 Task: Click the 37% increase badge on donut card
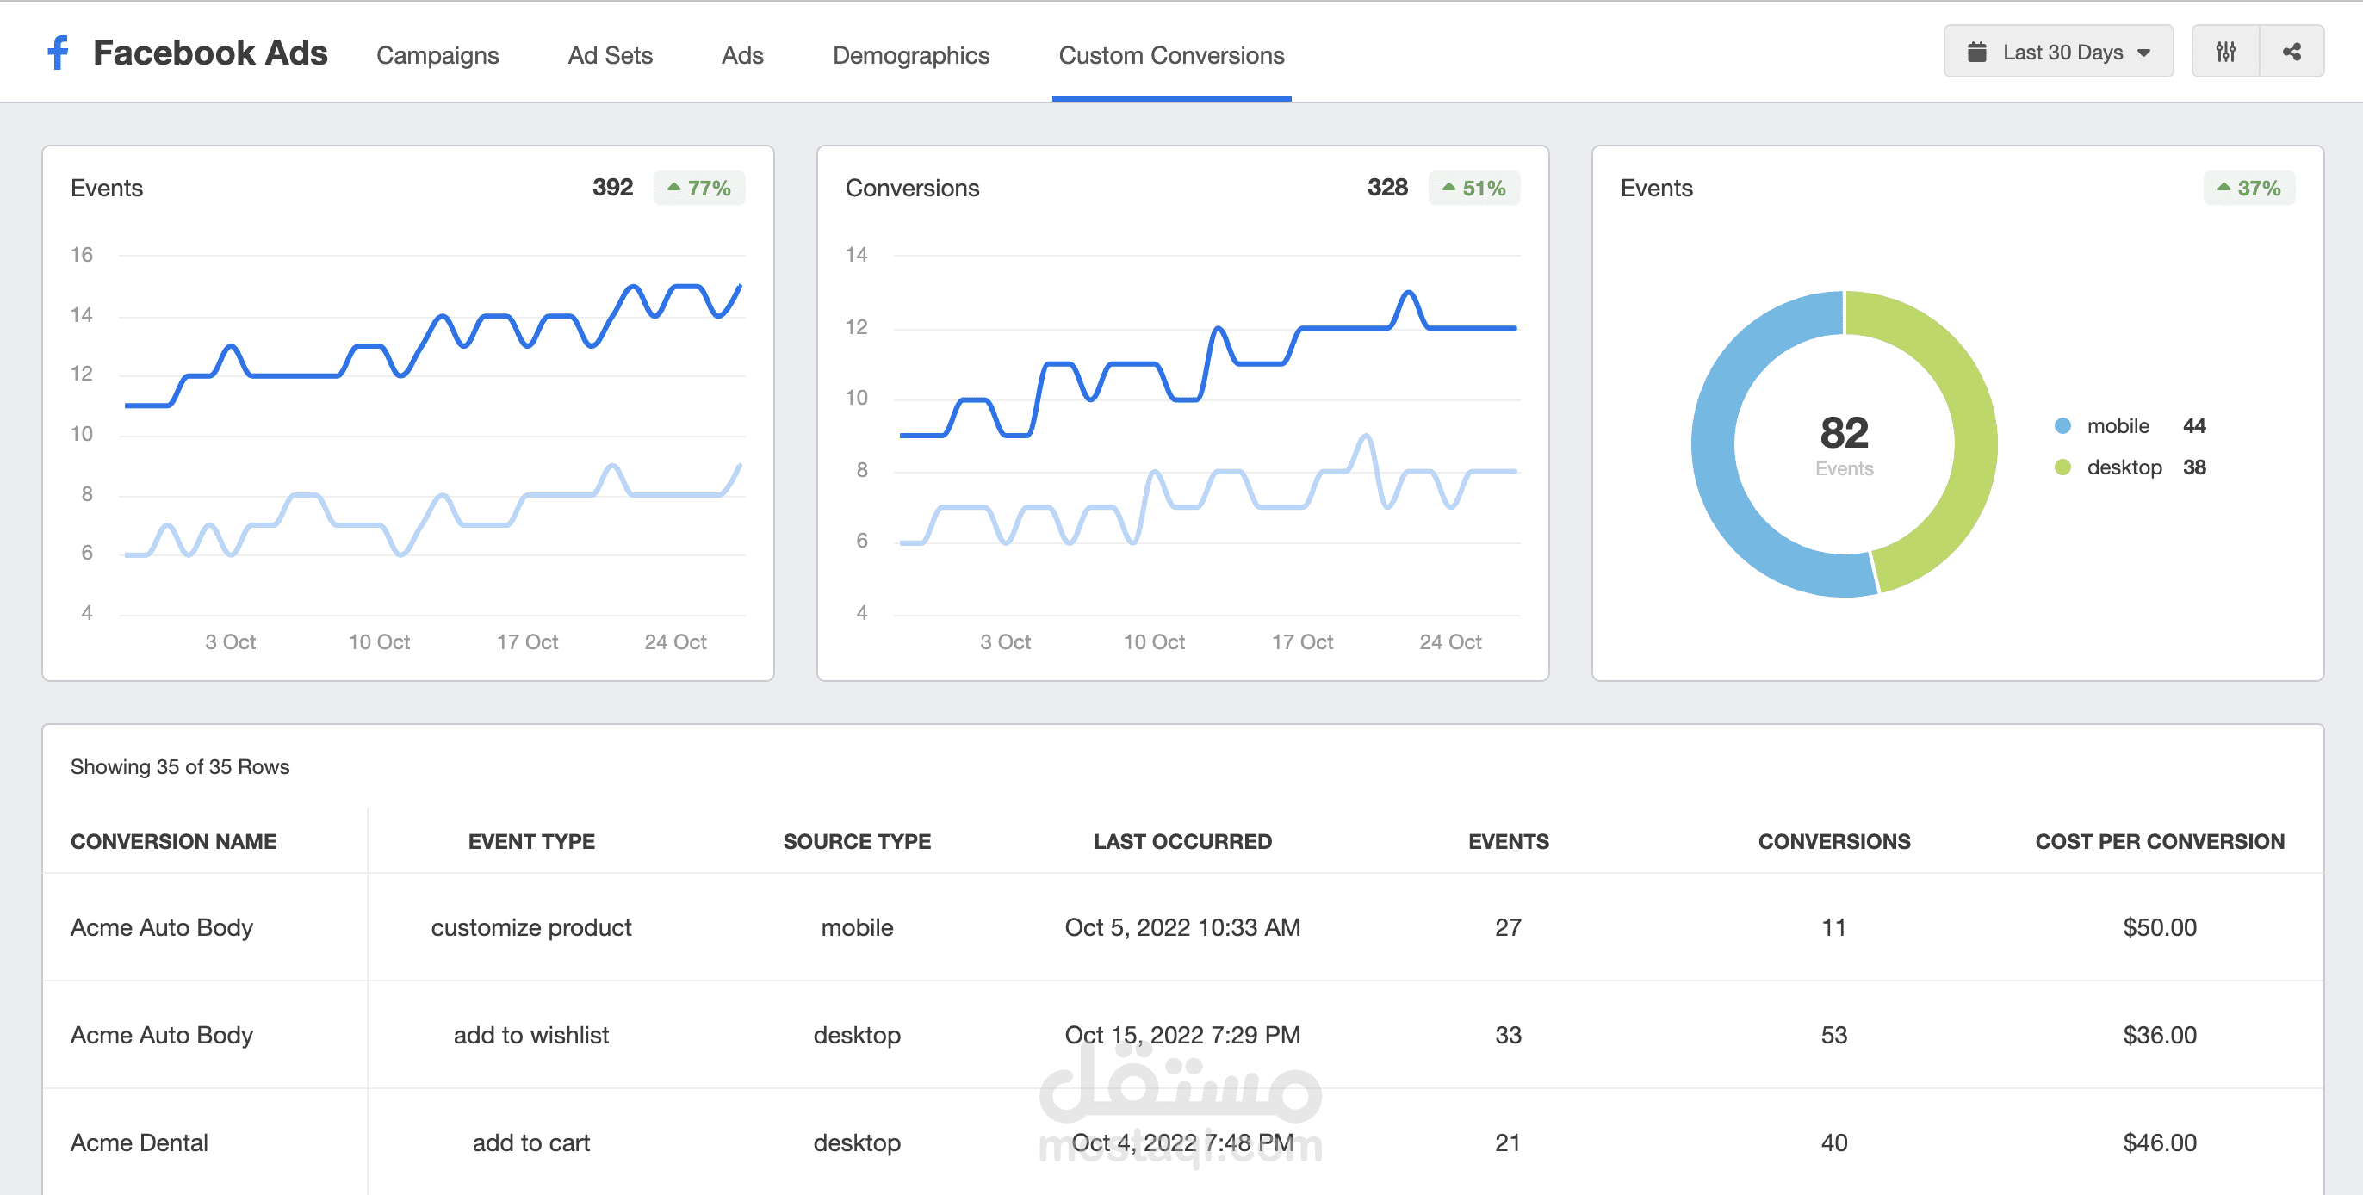tap(2248, 188)
